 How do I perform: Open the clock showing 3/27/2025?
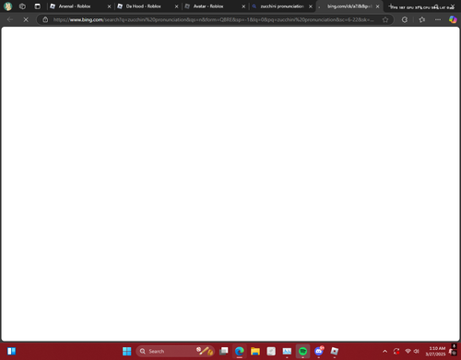[435, 351]
